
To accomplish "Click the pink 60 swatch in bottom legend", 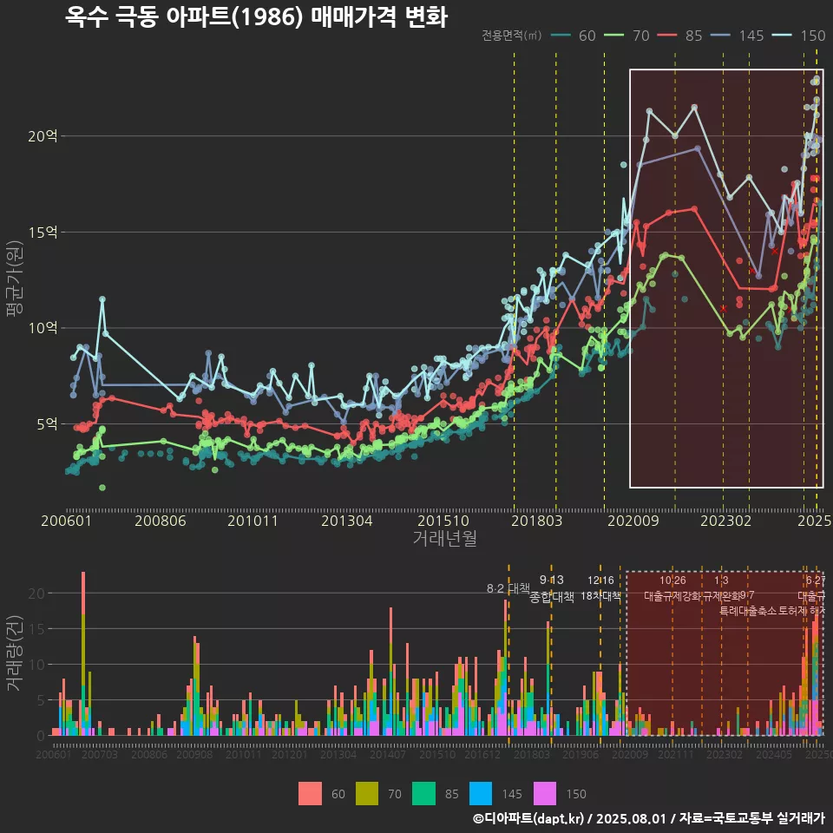I will [310, 794].
